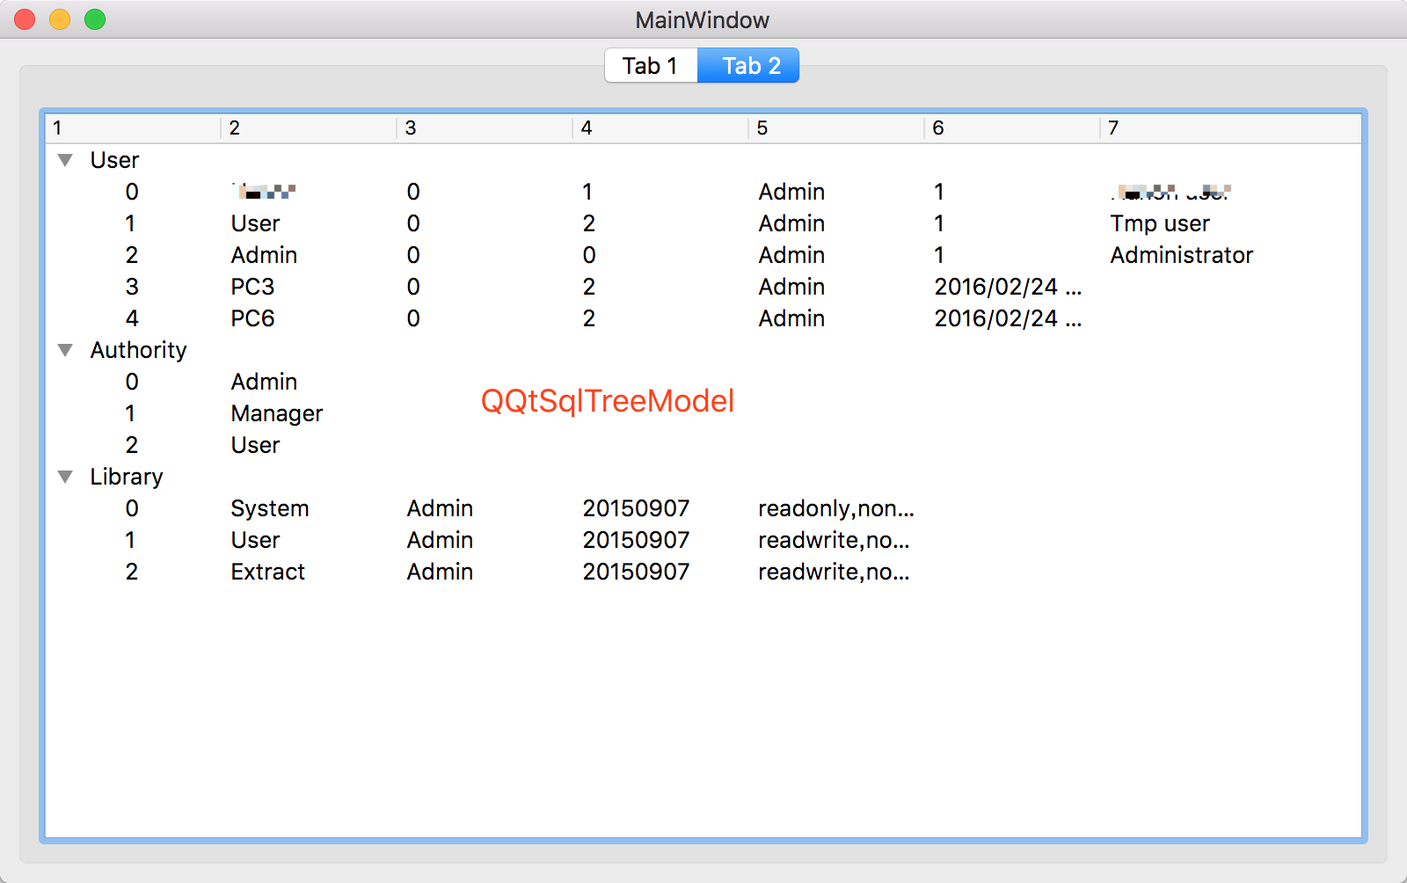Click 'Admin' column 5 in PC3 row
The height and width of the screenshot is (883, 1407).
coord(791,287)
